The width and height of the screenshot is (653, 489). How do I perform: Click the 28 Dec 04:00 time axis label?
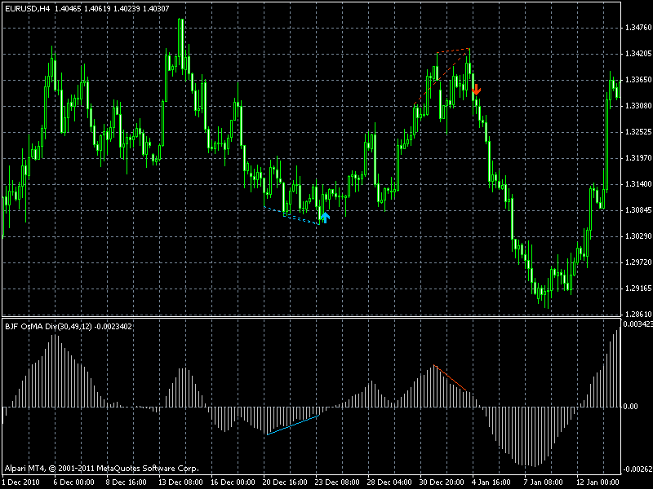(x=389, y=482)
